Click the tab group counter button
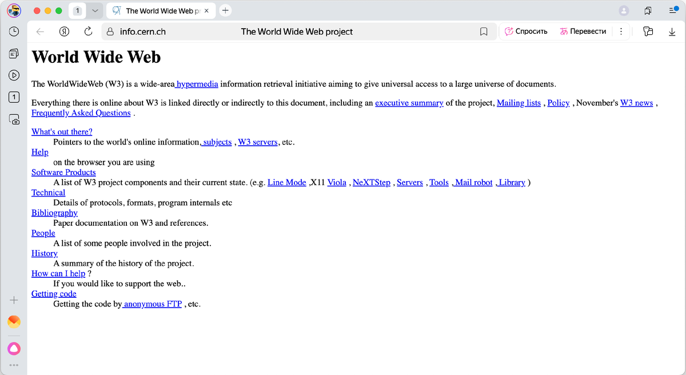The width and height of the screenshot is (686, 375). (x=78, y=11)
